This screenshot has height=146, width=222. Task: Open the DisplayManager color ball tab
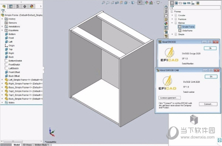pyautogui.click(x=31, y=6)
